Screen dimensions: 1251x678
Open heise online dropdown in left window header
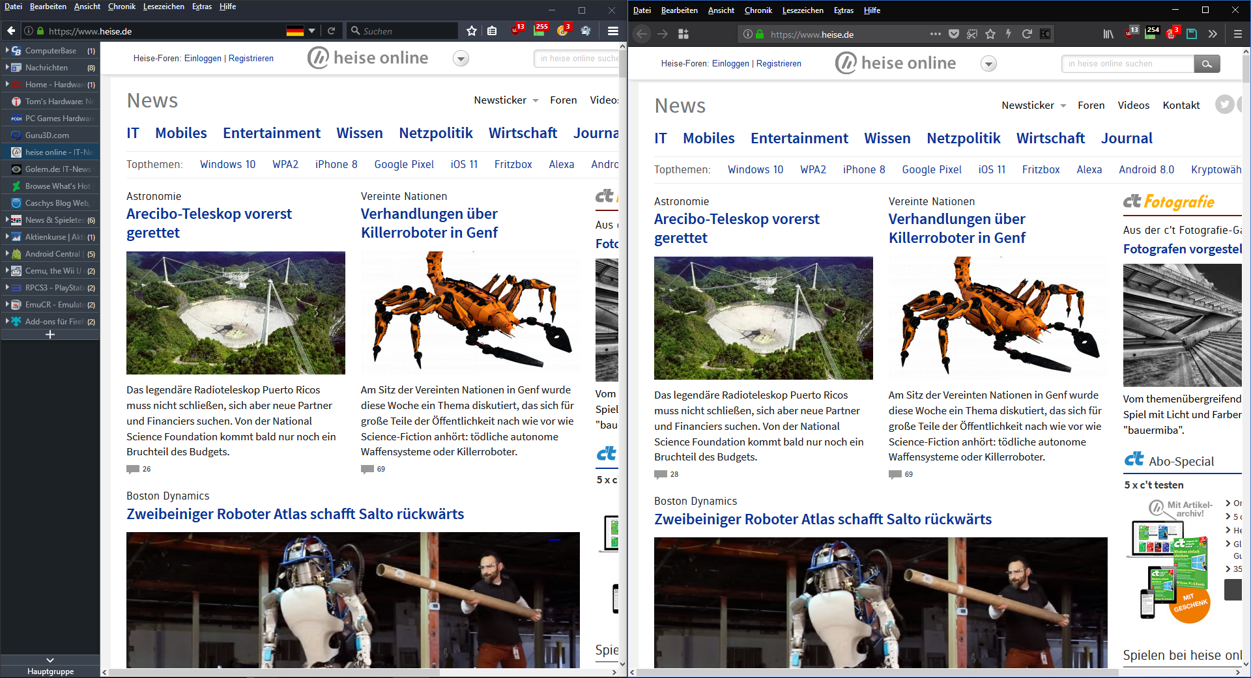[x=461, y=59]
